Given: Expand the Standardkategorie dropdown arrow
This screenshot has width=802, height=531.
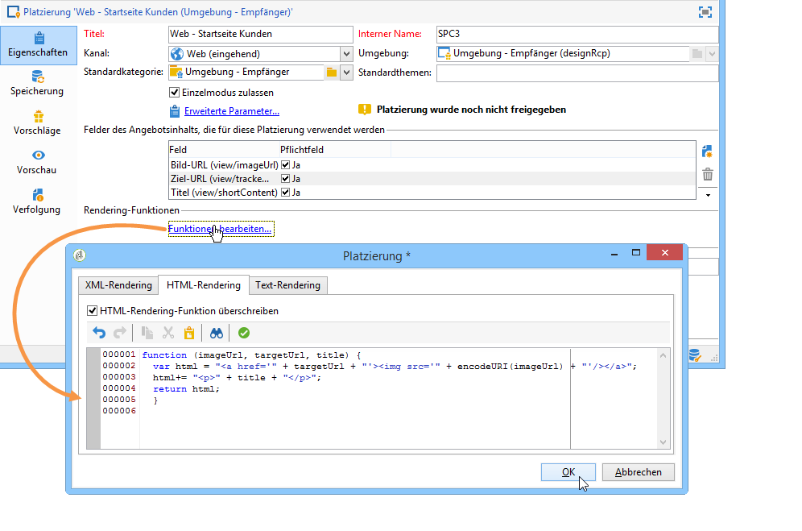Looking at the screenshot, I should (346, 73).
